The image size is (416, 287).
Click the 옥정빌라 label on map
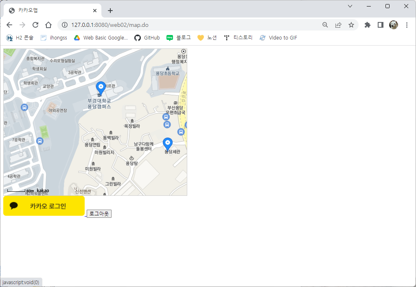pyautogui.click(x=132, y=126)
